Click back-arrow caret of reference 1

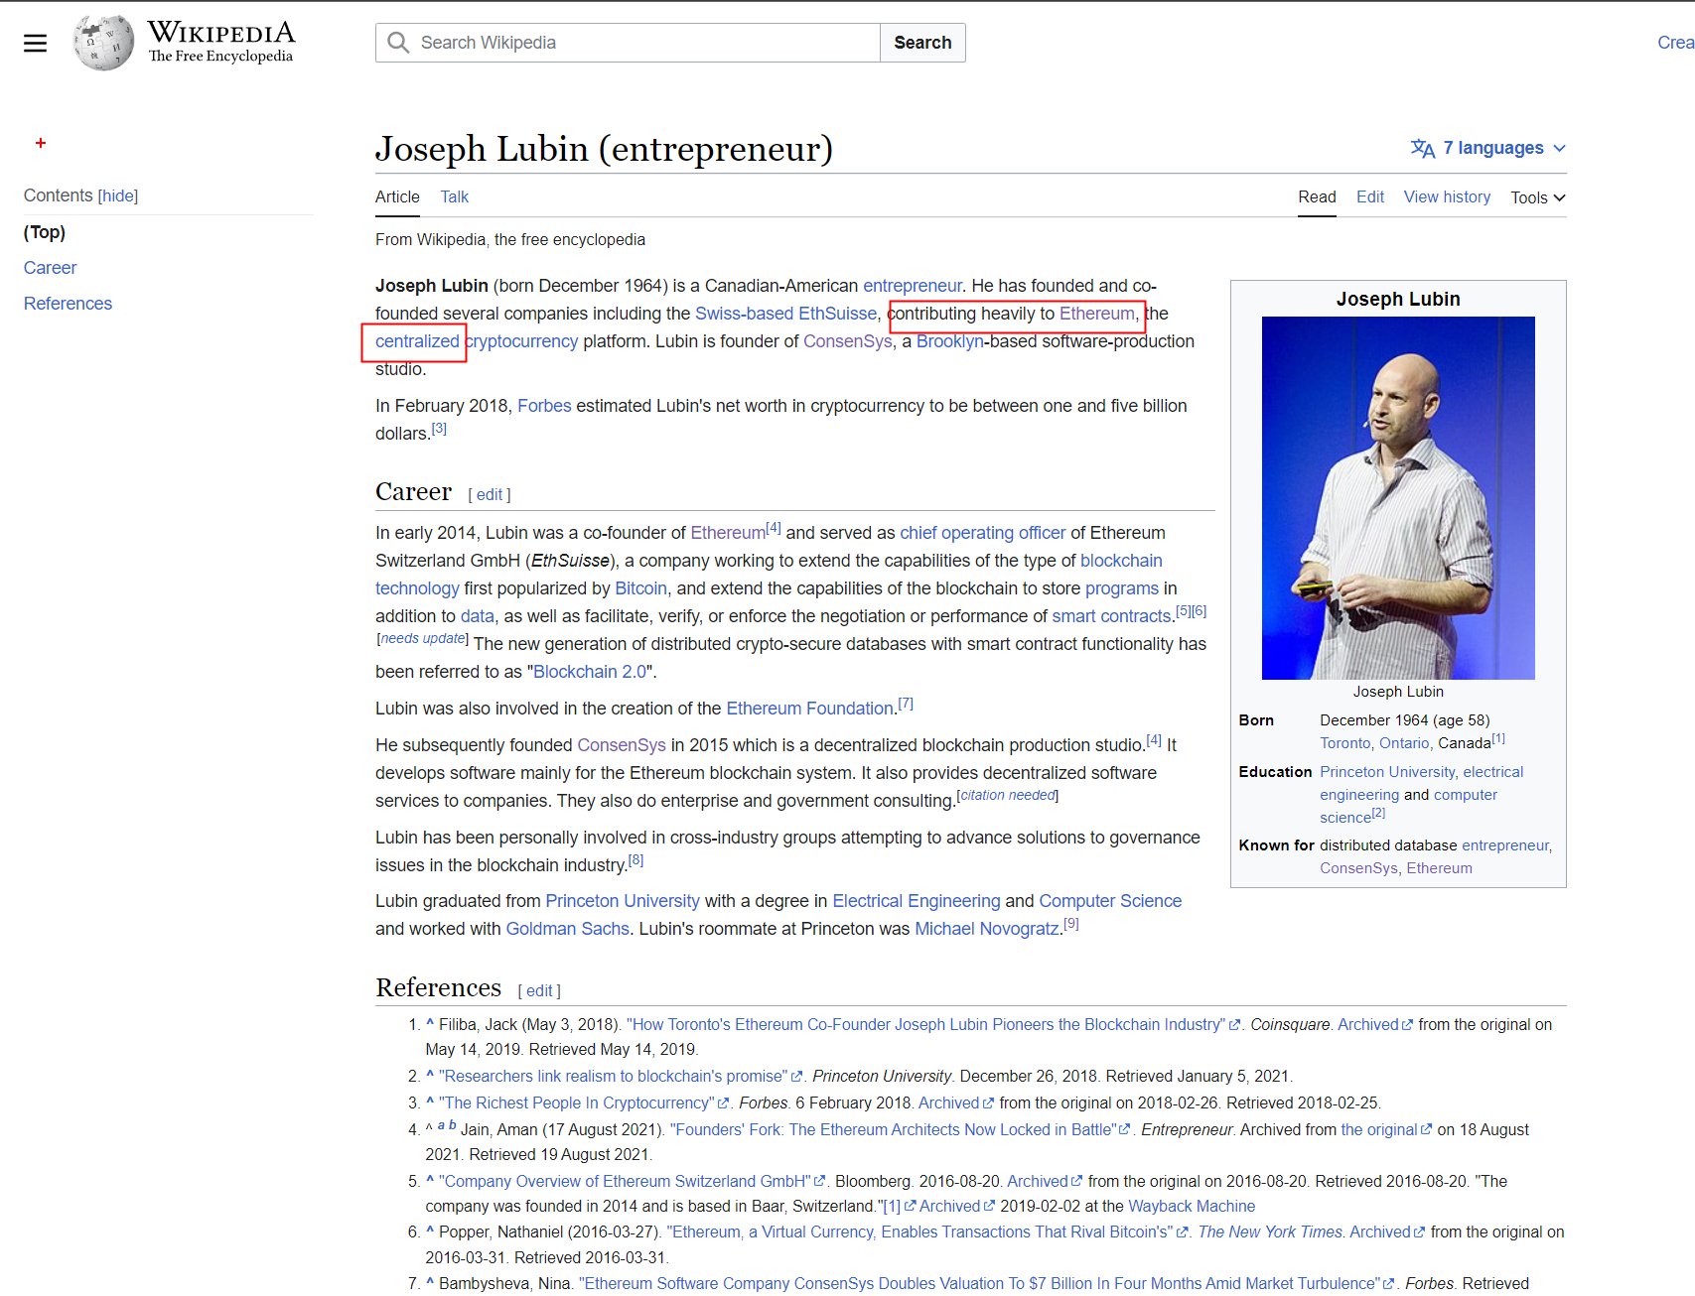pos(430,1023)
